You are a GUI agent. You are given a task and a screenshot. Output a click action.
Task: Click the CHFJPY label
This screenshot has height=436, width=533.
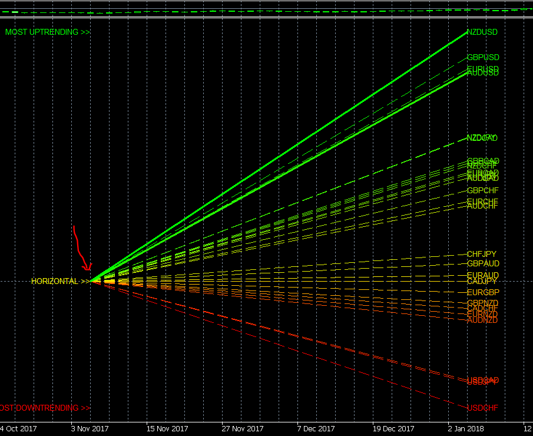(481, 254)
